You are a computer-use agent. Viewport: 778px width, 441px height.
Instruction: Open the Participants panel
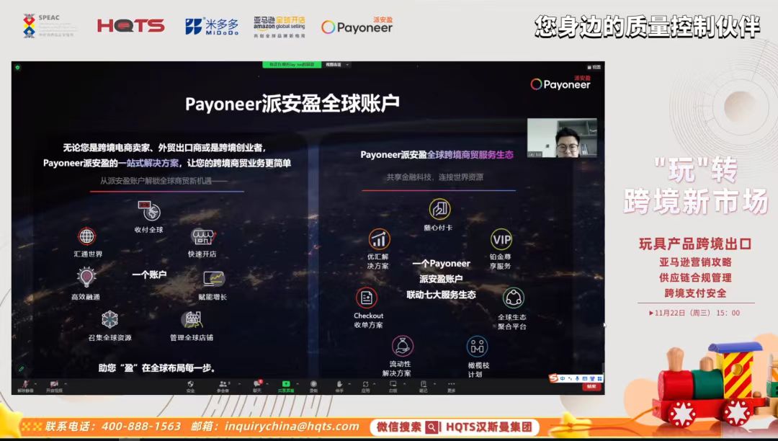tap(223, 386)
